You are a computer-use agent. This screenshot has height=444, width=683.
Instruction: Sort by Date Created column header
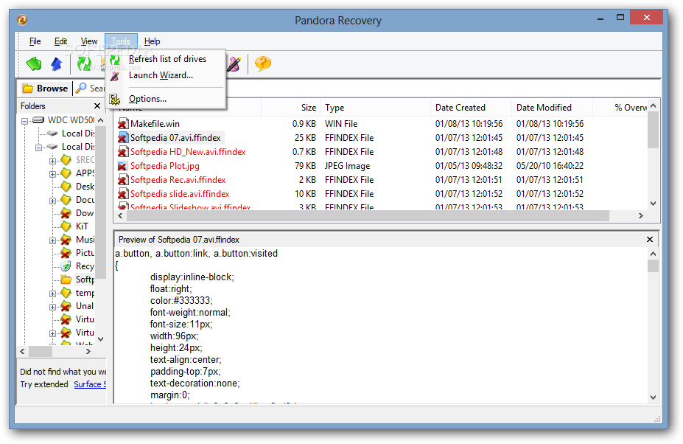coord(472,108)
